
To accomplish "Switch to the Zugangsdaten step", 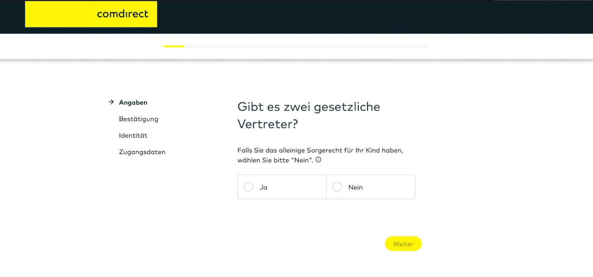I will [142, 152].
